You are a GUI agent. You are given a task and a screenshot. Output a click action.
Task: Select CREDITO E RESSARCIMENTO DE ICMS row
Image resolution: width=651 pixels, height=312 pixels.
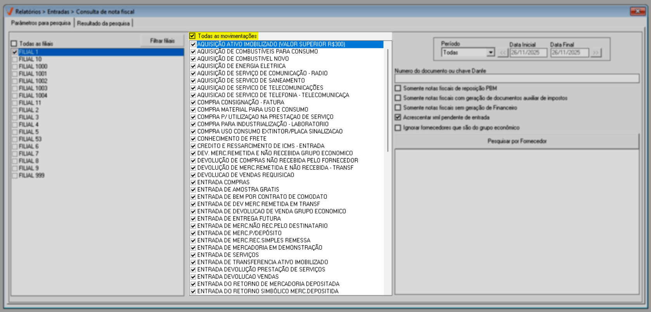[261, 146]
